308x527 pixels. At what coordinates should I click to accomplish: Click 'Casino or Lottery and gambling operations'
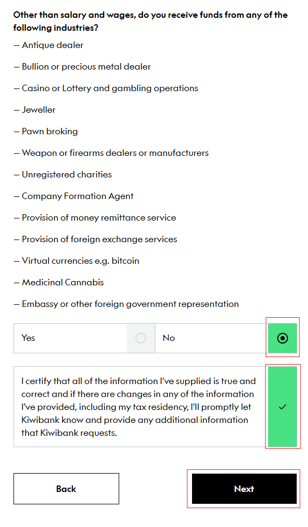coord(106,88)
